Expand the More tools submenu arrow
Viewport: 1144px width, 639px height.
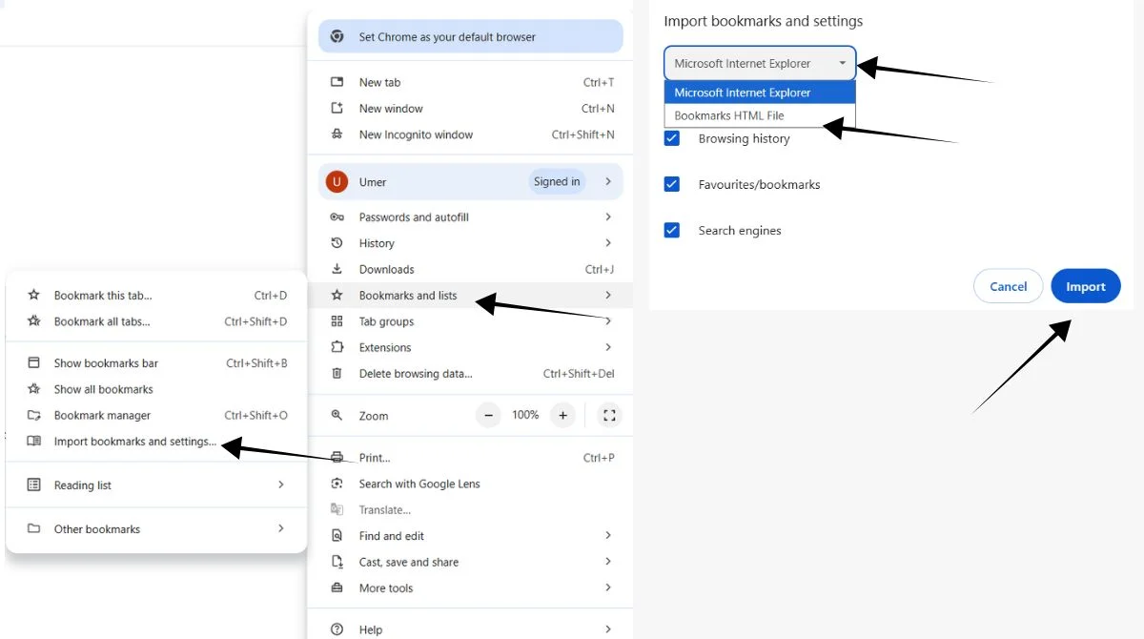[608, 588]
